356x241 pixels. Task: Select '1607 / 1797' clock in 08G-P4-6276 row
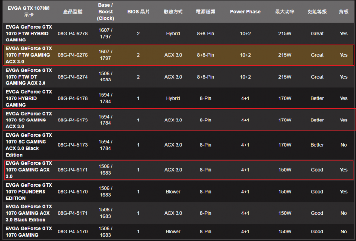(106, 55)
